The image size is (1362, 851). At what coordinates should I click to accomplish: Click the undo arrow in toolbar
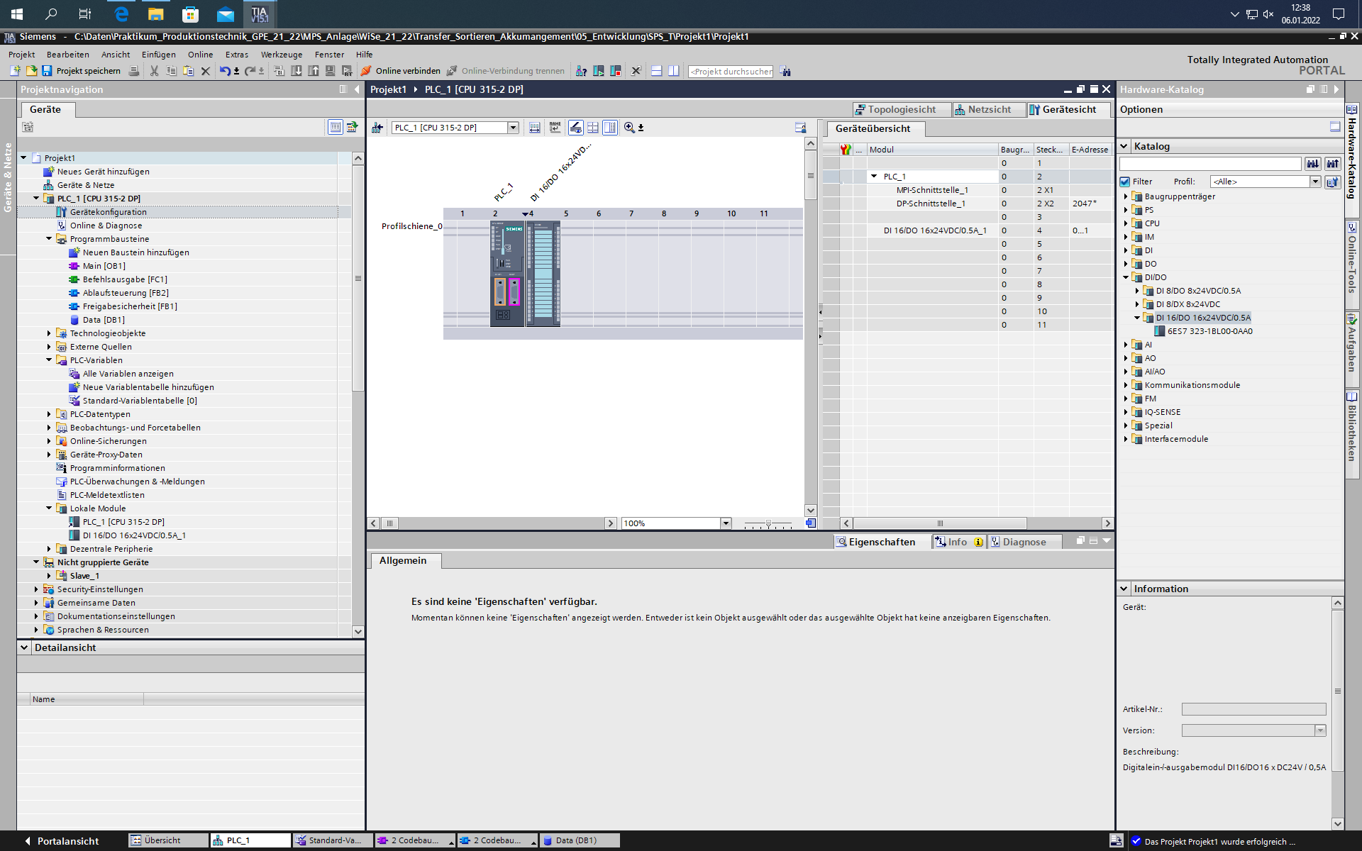[224, 71]
